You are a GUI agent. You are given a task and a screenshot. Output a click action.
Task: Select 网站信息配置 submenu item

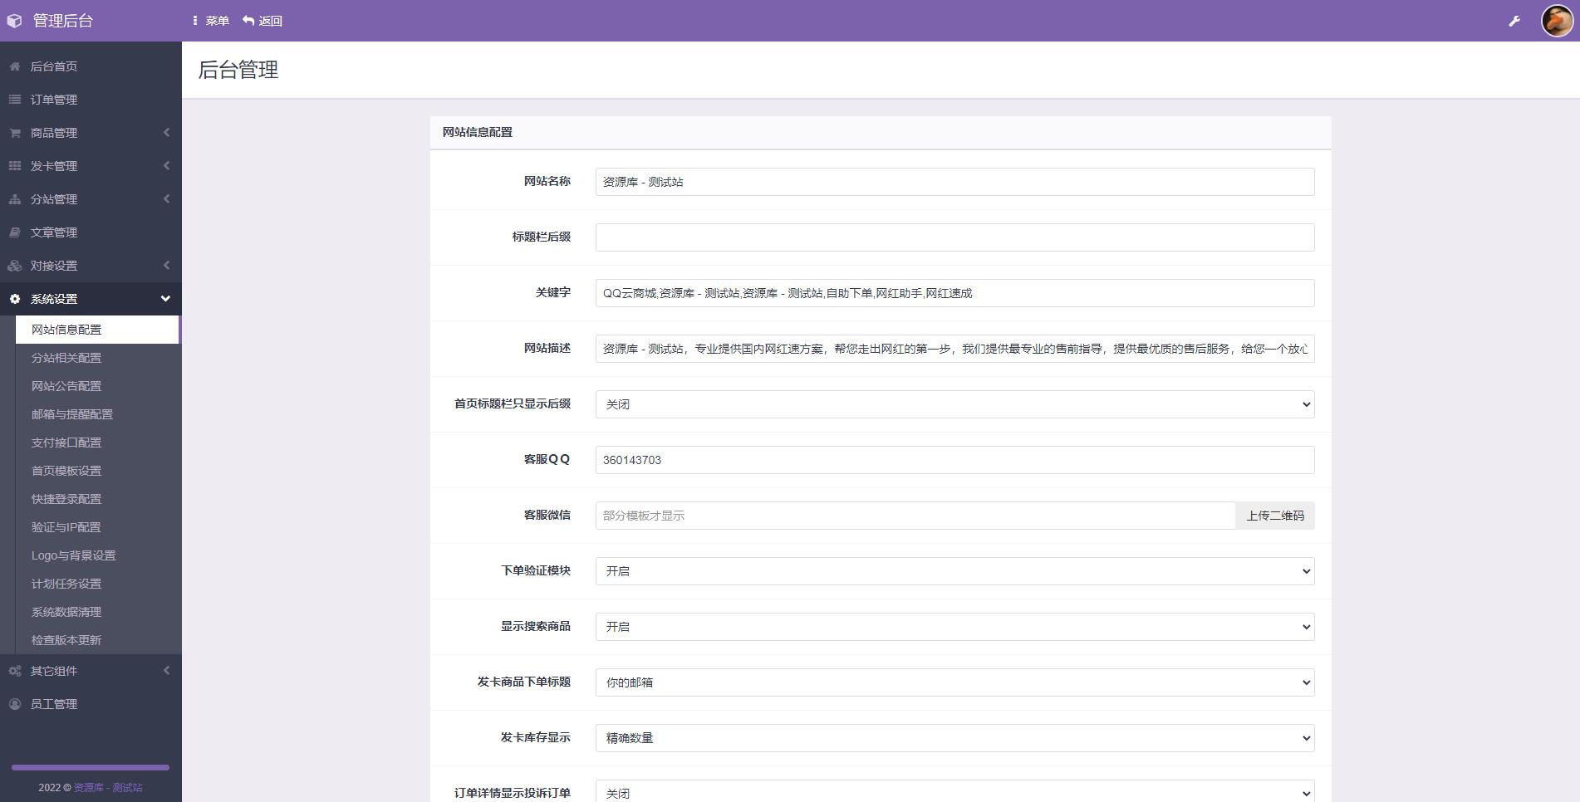(x=97, y=330)
